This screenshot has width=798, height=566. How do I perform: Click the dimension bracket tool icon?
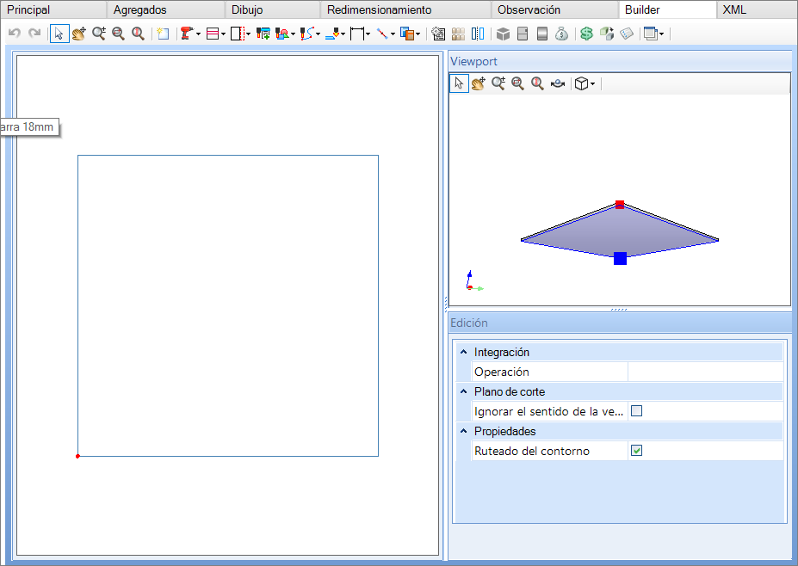(357, 34)
